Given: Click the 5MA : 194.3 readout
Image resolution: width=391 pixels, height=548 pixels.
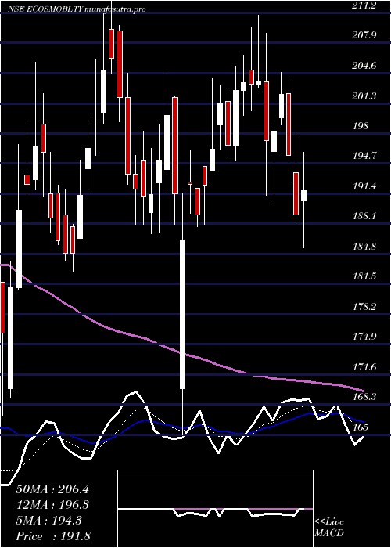Looking at the screenshot, I should tap(49, 521).
